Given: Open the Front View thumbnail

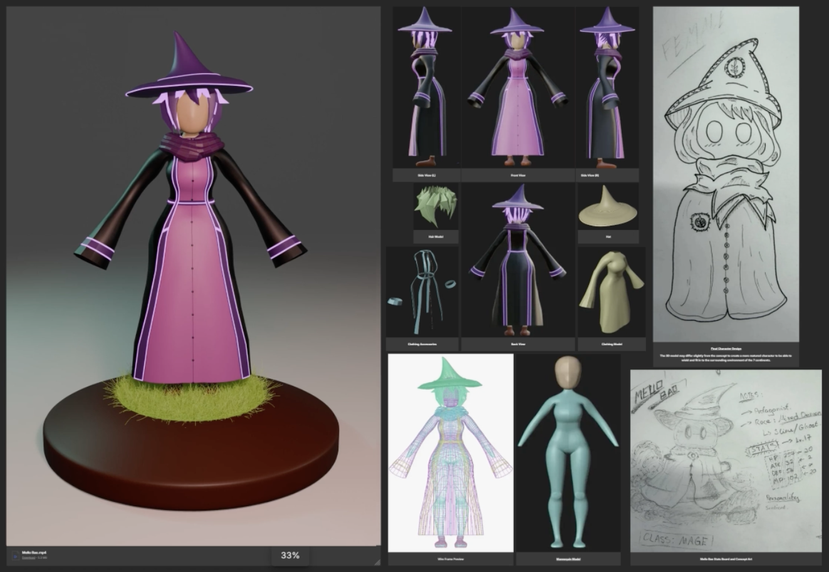Looking at the screenshot, I should point(518,88).
